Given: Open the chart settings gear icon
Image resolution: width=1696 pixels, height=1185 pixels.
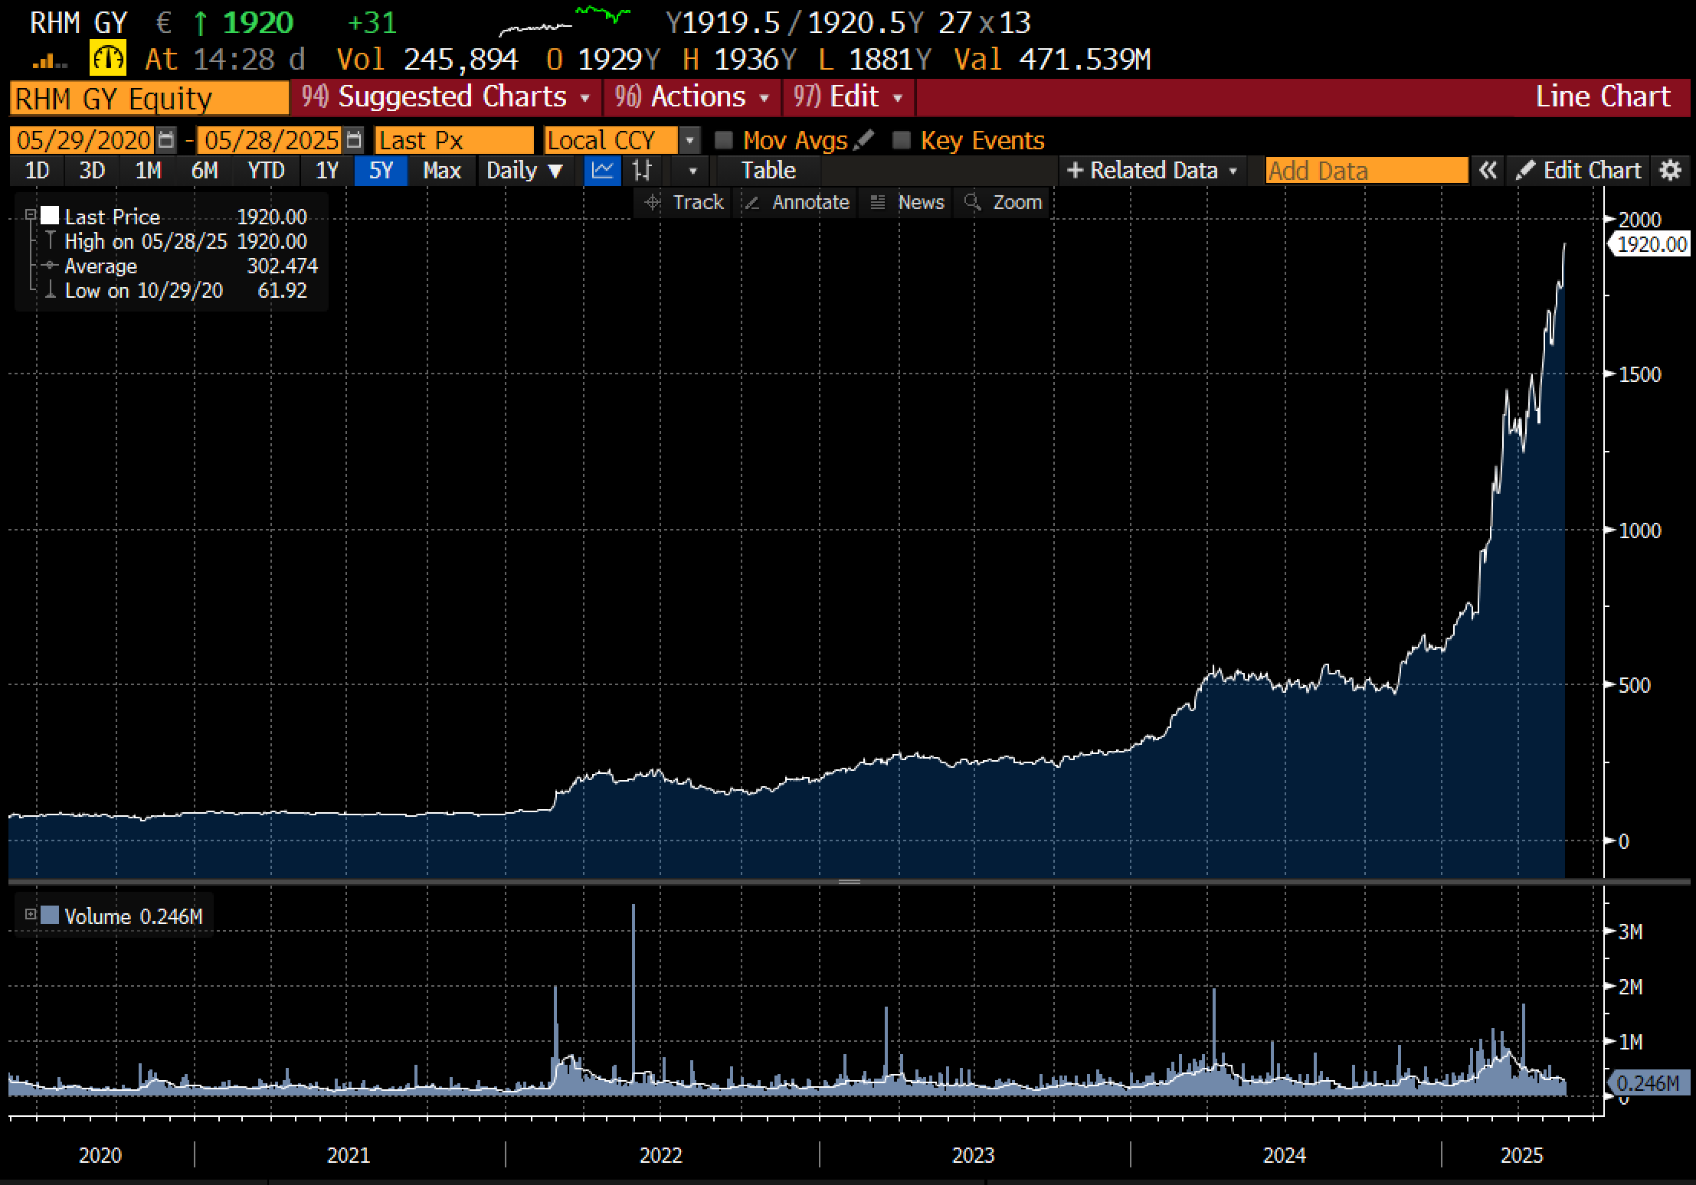Looking at the screenshot, I should click(1670, 170).
